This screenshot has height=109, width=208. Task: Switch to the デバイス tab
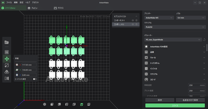point(59,8)
